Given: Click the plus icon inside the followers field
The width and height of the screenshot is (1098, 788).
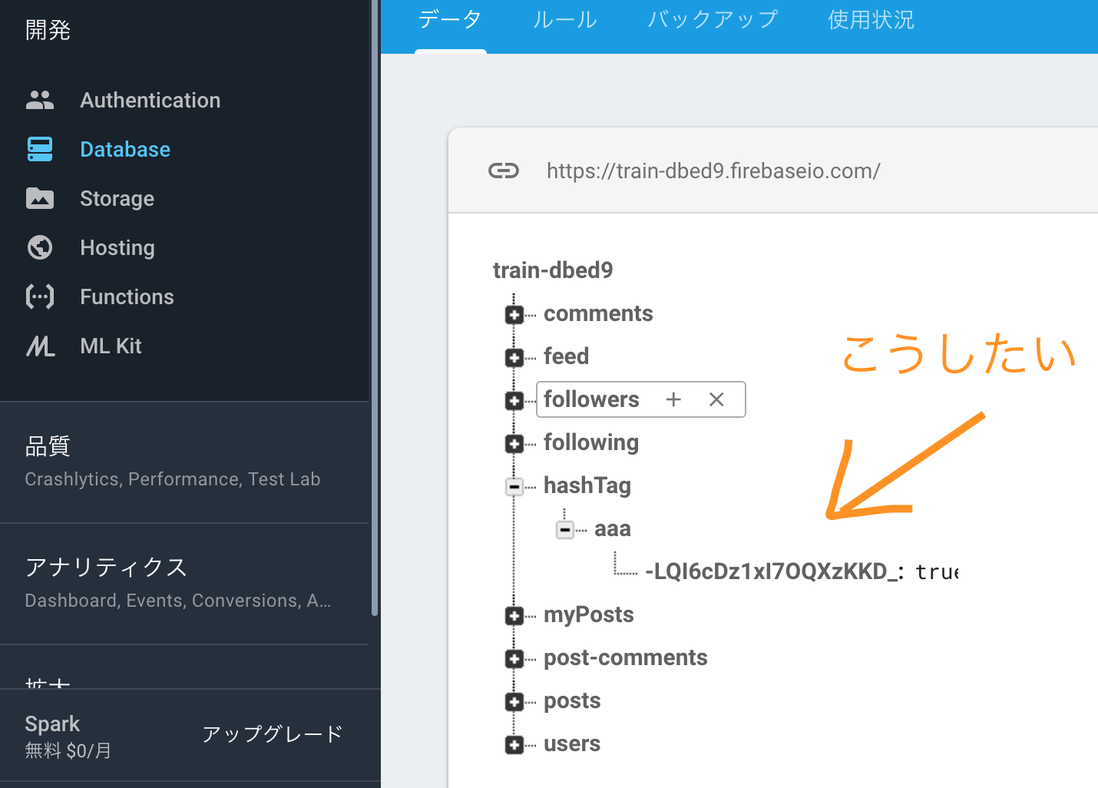Looking at the screenshot, I should tap(673, 399).
